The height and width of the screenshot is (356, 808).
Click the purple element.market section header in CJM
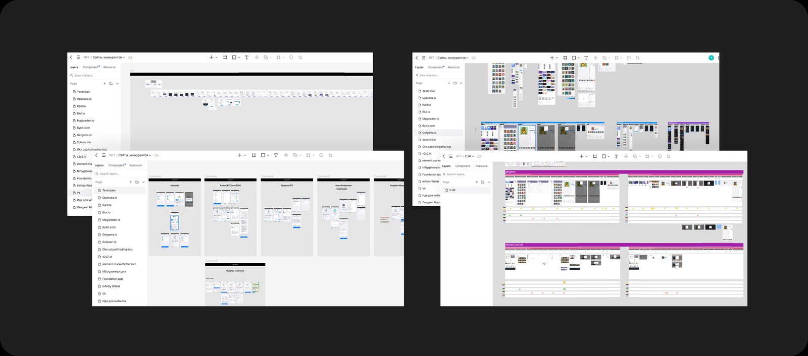624,245
